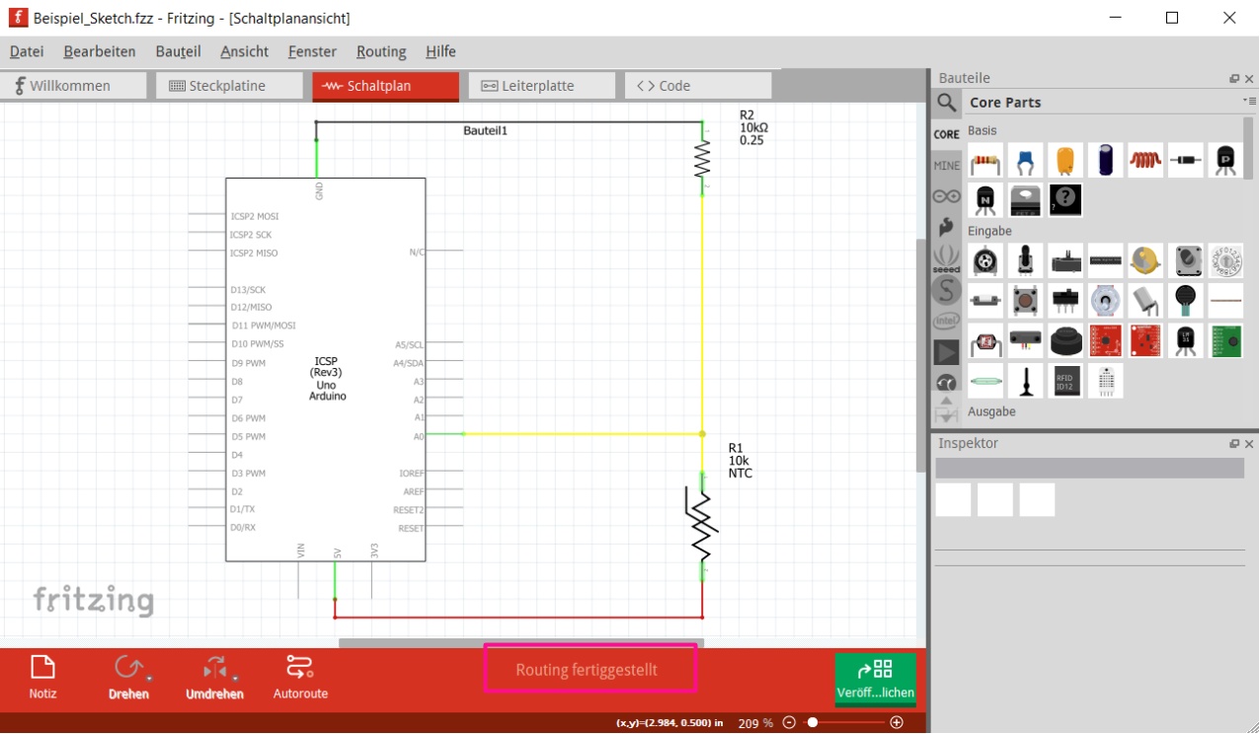Viewport: 1260px width, 734px height.
Task: Switch to Leiterplatte view tab
Action: point(541,86)
